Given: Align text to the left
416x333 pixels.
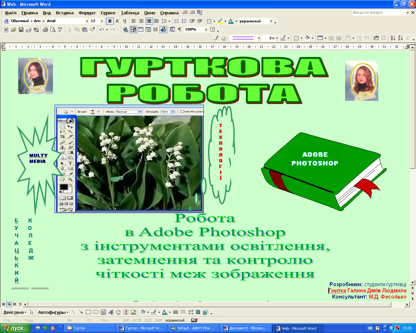Looking at the screenshot, I should (134, 21).
